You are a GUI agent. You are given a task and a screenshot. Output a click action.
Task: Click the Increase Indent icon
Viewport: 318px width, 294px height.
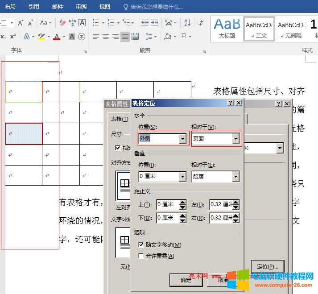point(154,23)
